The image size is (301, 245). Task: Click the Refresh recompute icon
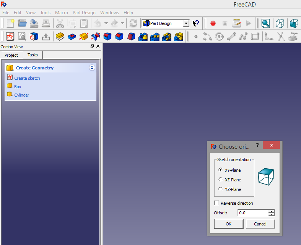point(133,23)
